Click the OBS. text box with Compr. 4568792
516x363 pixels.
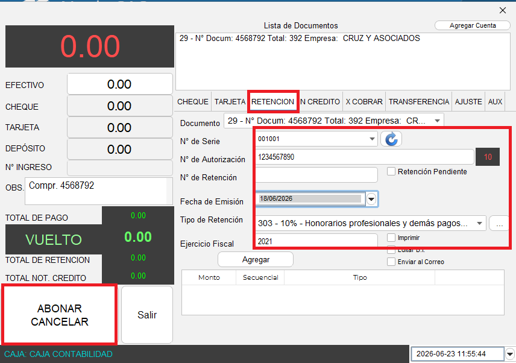click(98, 191)
